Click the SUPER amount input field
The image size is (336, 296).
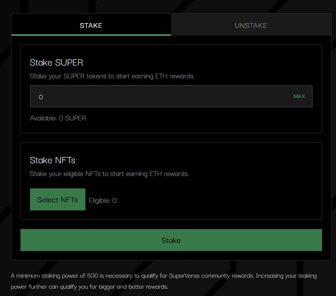(161, 96)
